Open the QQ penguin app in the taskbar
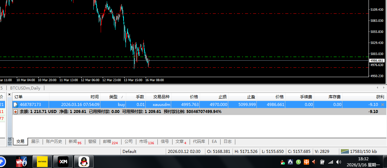The image size is (387, 168). pyautogui.click(x=84, y=162)
